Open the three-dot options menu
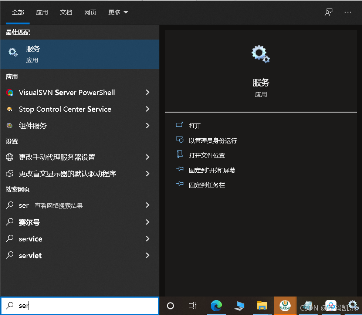 (x=348, y=12)
